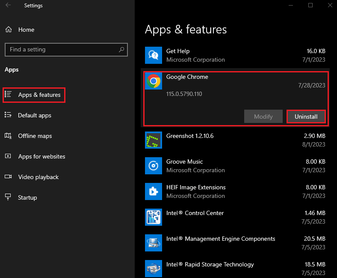This screenshot has width=337, height=278.
Task: Select Greenshot 1.2.10.6 in list
Action: [190, 136]
